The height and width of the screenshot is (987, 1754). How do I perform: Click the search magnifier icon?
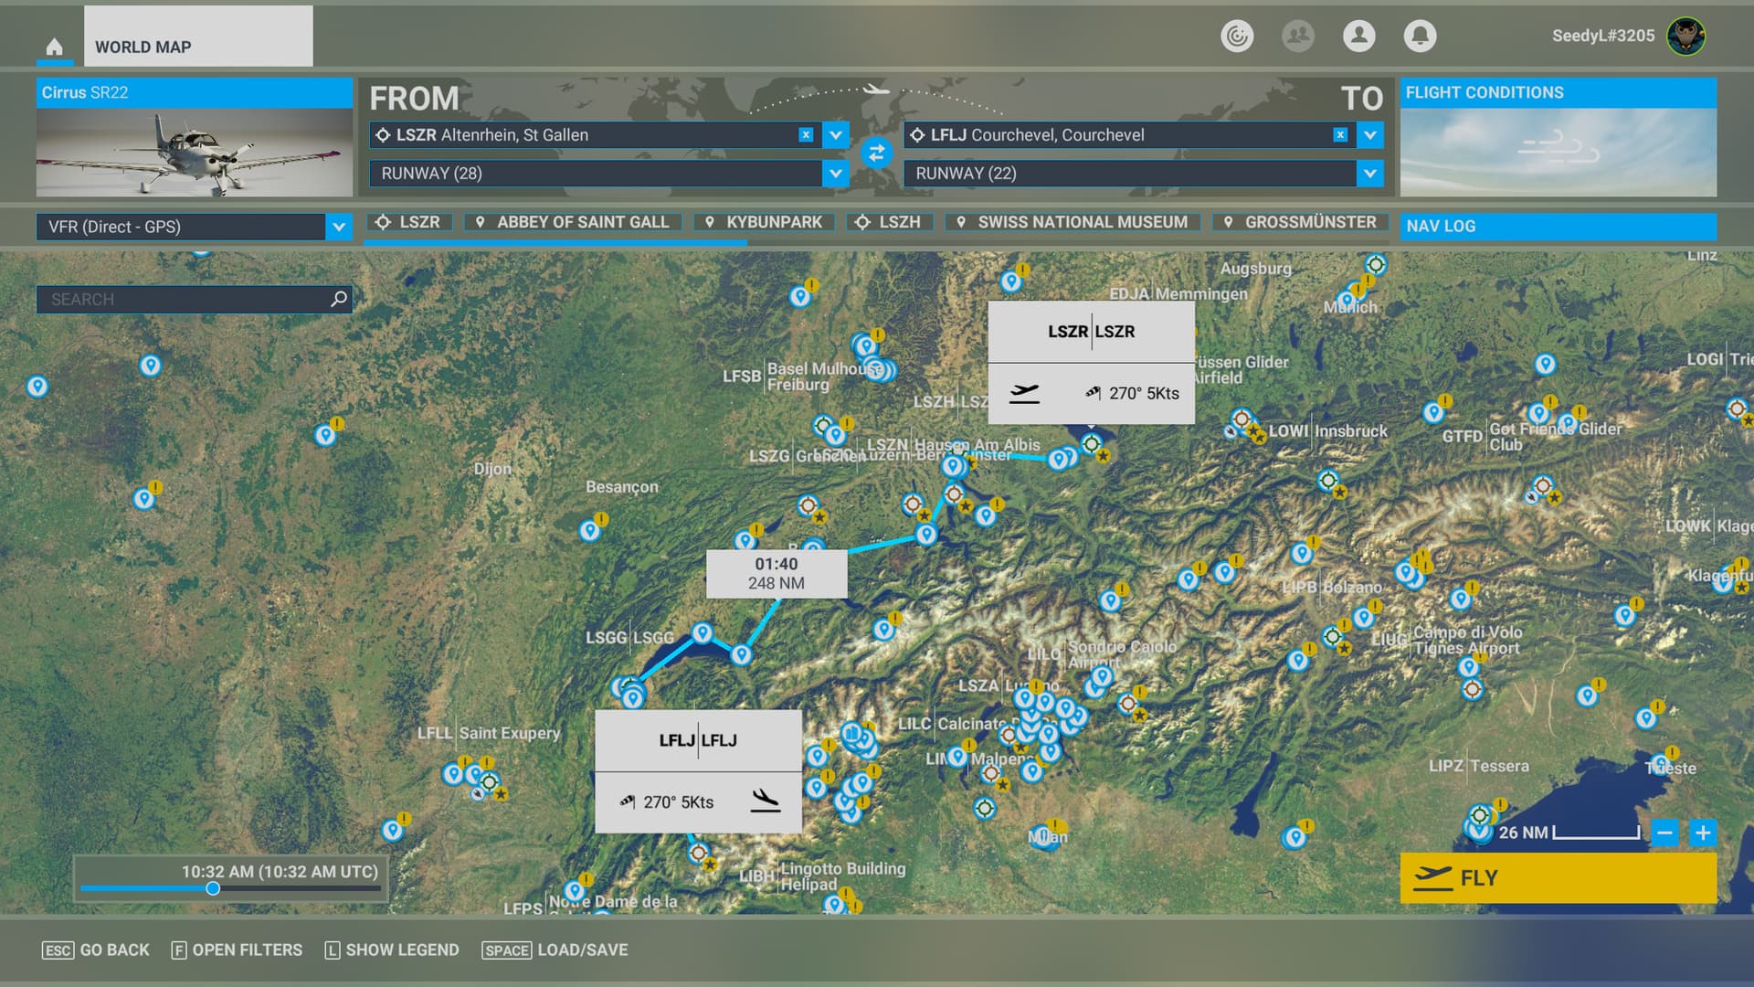[339, 299]
